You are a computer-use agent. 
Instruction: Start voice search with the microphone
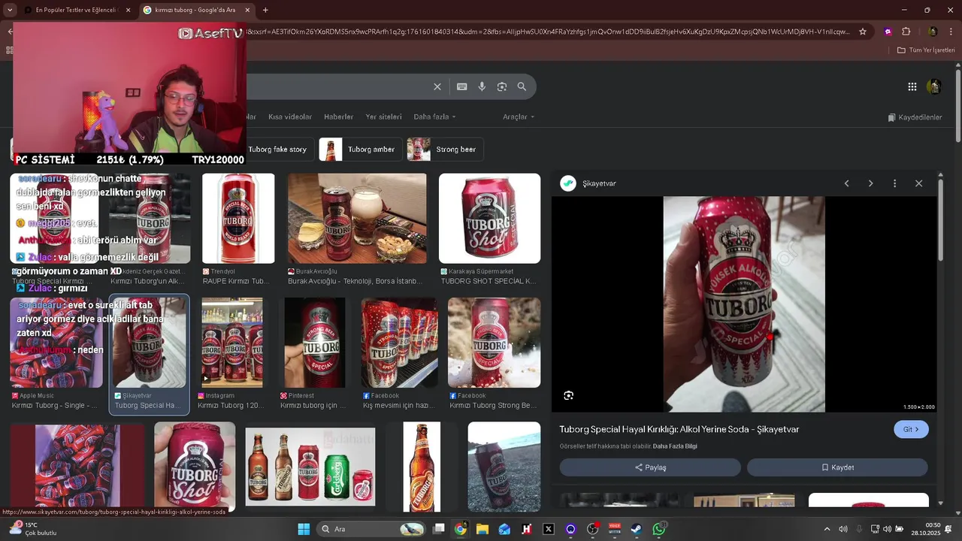coord(482,86)
